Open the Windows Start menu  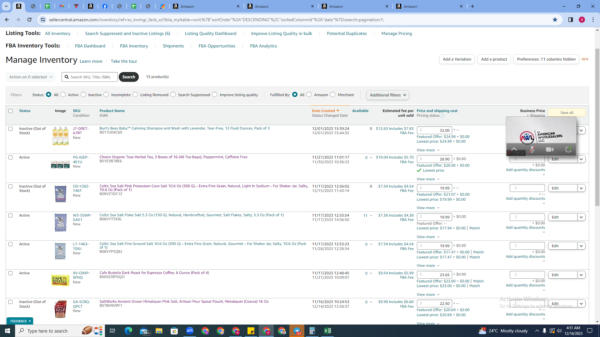point(7,331)
